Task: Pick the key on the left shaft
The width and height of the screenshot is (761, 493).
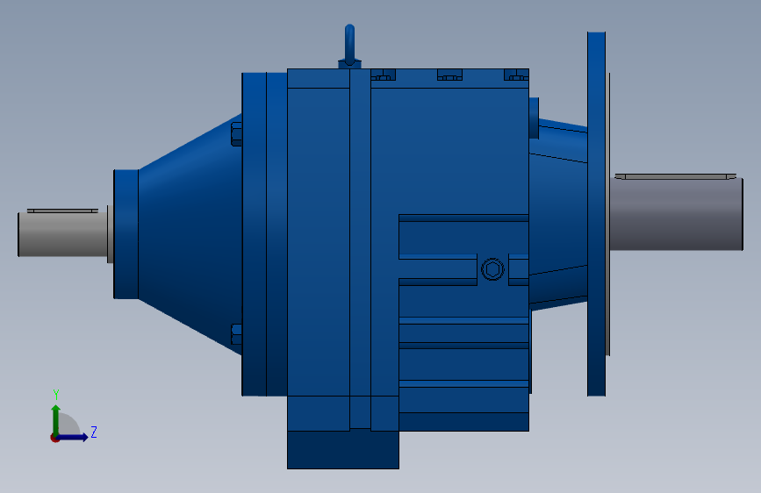Action: click(x=62, y=211)
